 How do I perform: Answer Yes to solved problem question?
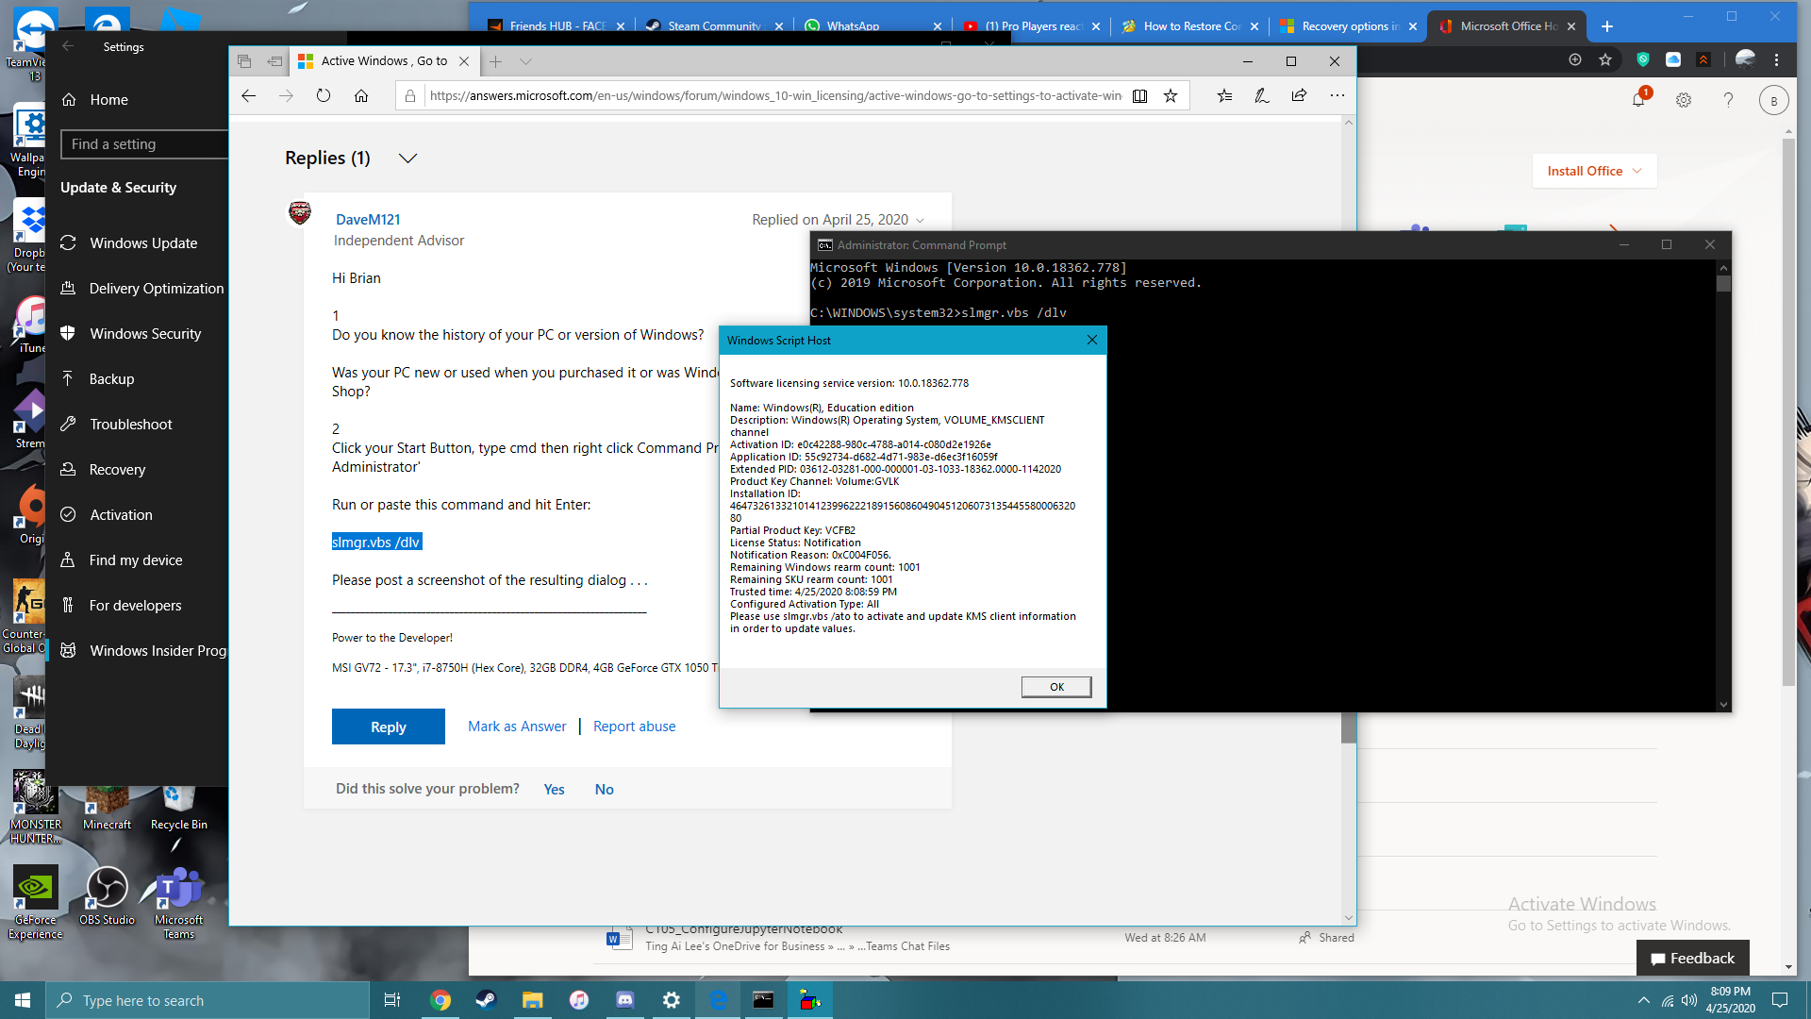point(554,790)
